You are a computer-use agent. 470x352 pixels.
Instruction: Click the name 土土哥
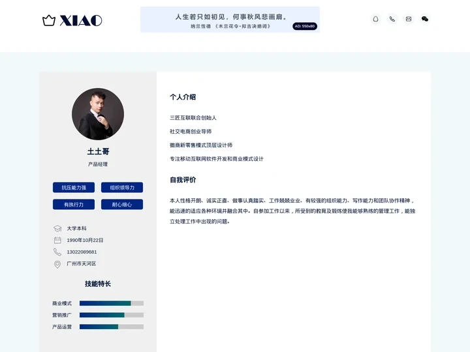[98, 151]
